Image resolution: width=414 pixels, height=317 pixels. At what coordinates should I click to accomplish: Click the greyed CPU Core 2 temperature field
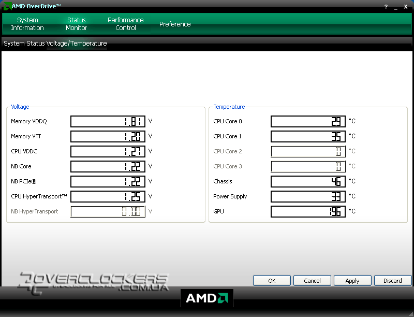pyautogui.click(x=308, y=152)
